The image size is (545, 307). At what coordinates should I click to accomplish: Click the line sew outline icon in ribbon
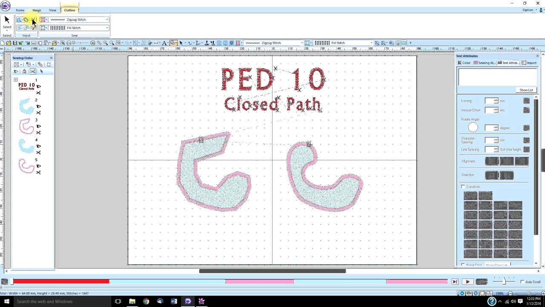pos(43,20)
